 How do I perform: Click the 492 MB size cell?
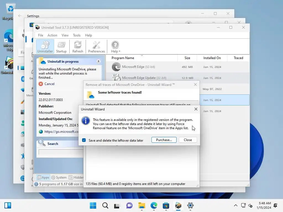[187, 67]
